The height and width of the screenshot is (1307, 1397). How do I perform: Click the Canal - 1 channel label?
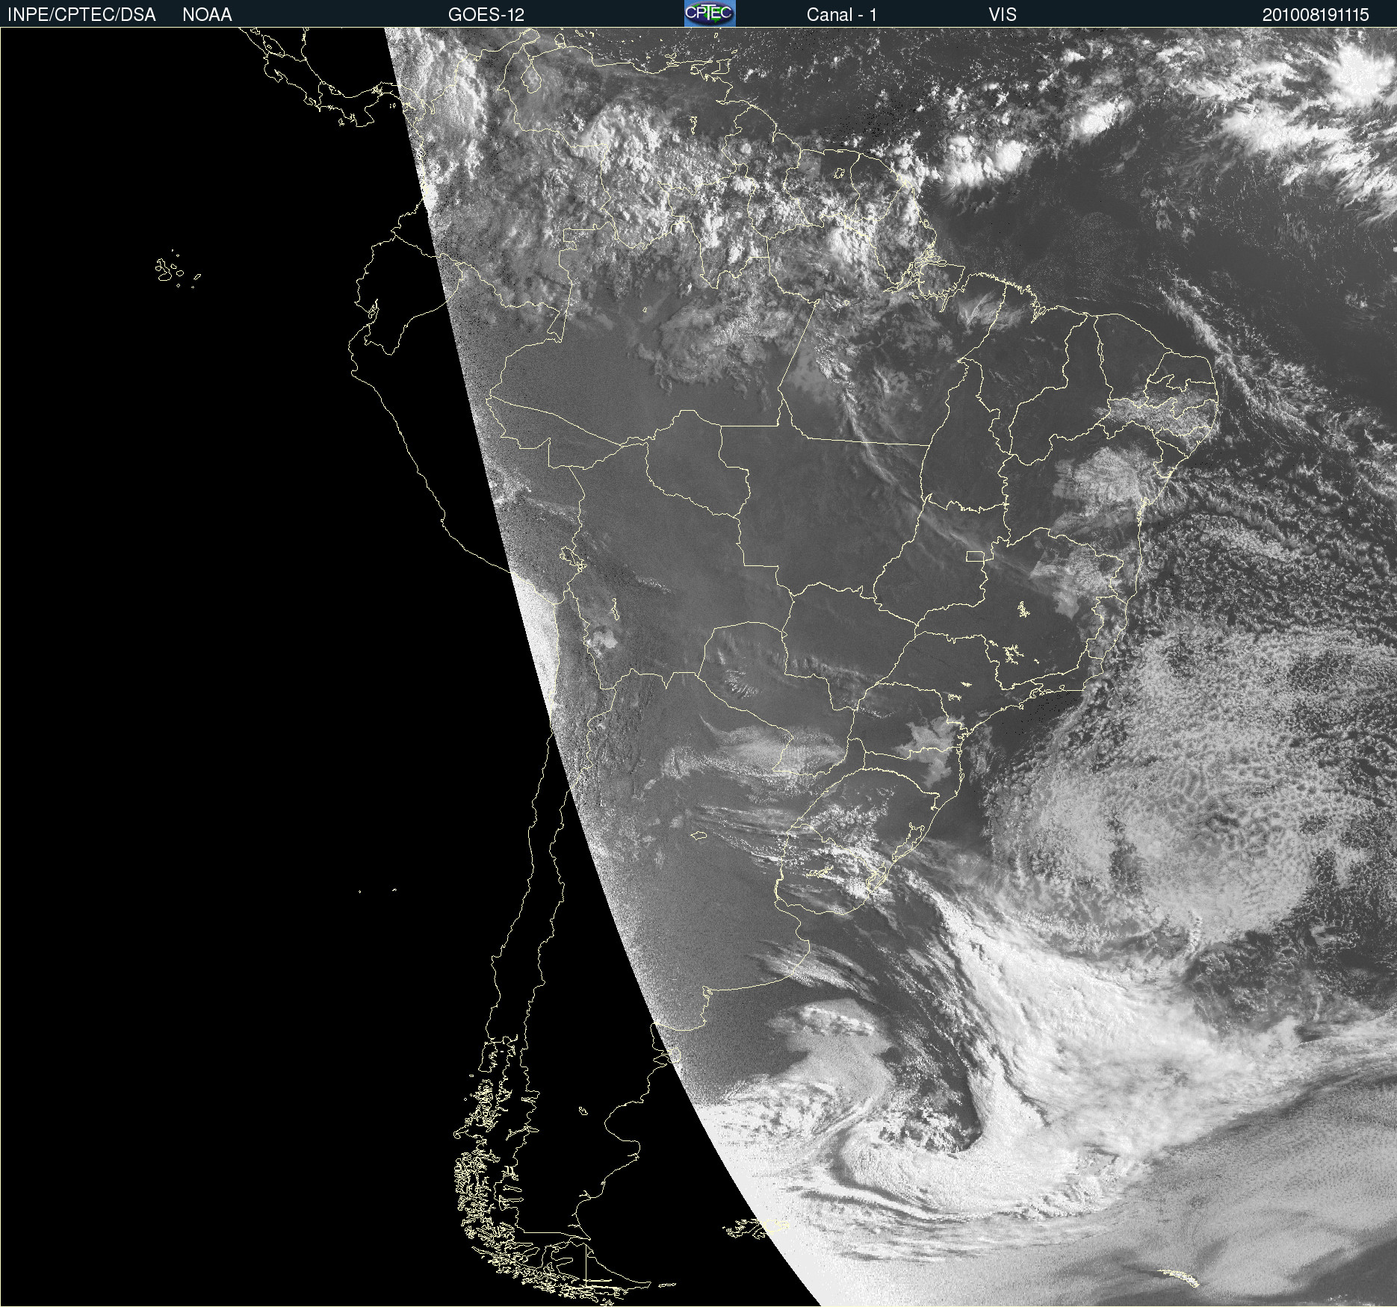click(842, 15)
